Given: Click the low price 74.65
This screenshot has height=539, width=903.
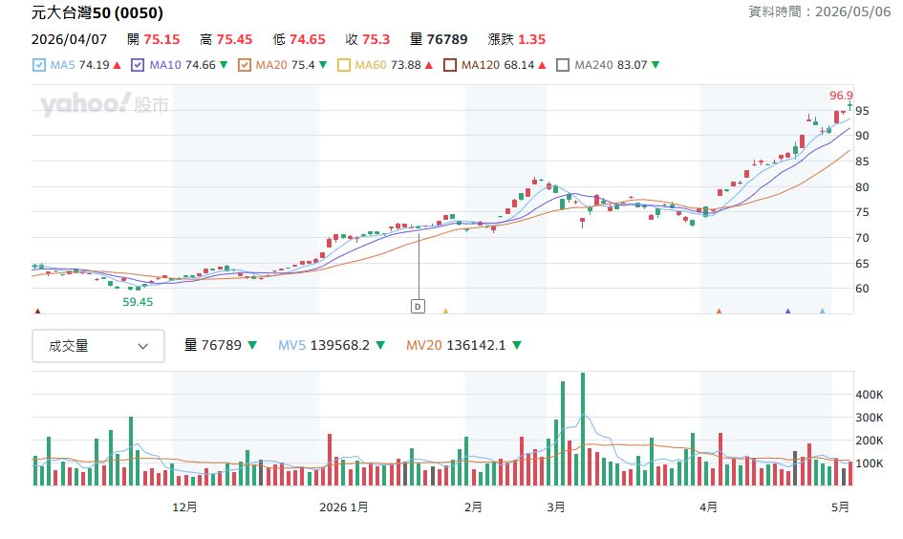Looking at the screenshot, I should [x=308, y=40].
